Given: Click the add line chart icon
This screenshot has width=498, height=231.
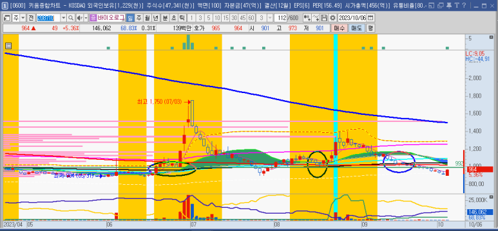Looking at the screenshot, I should [x=316, y=18].
